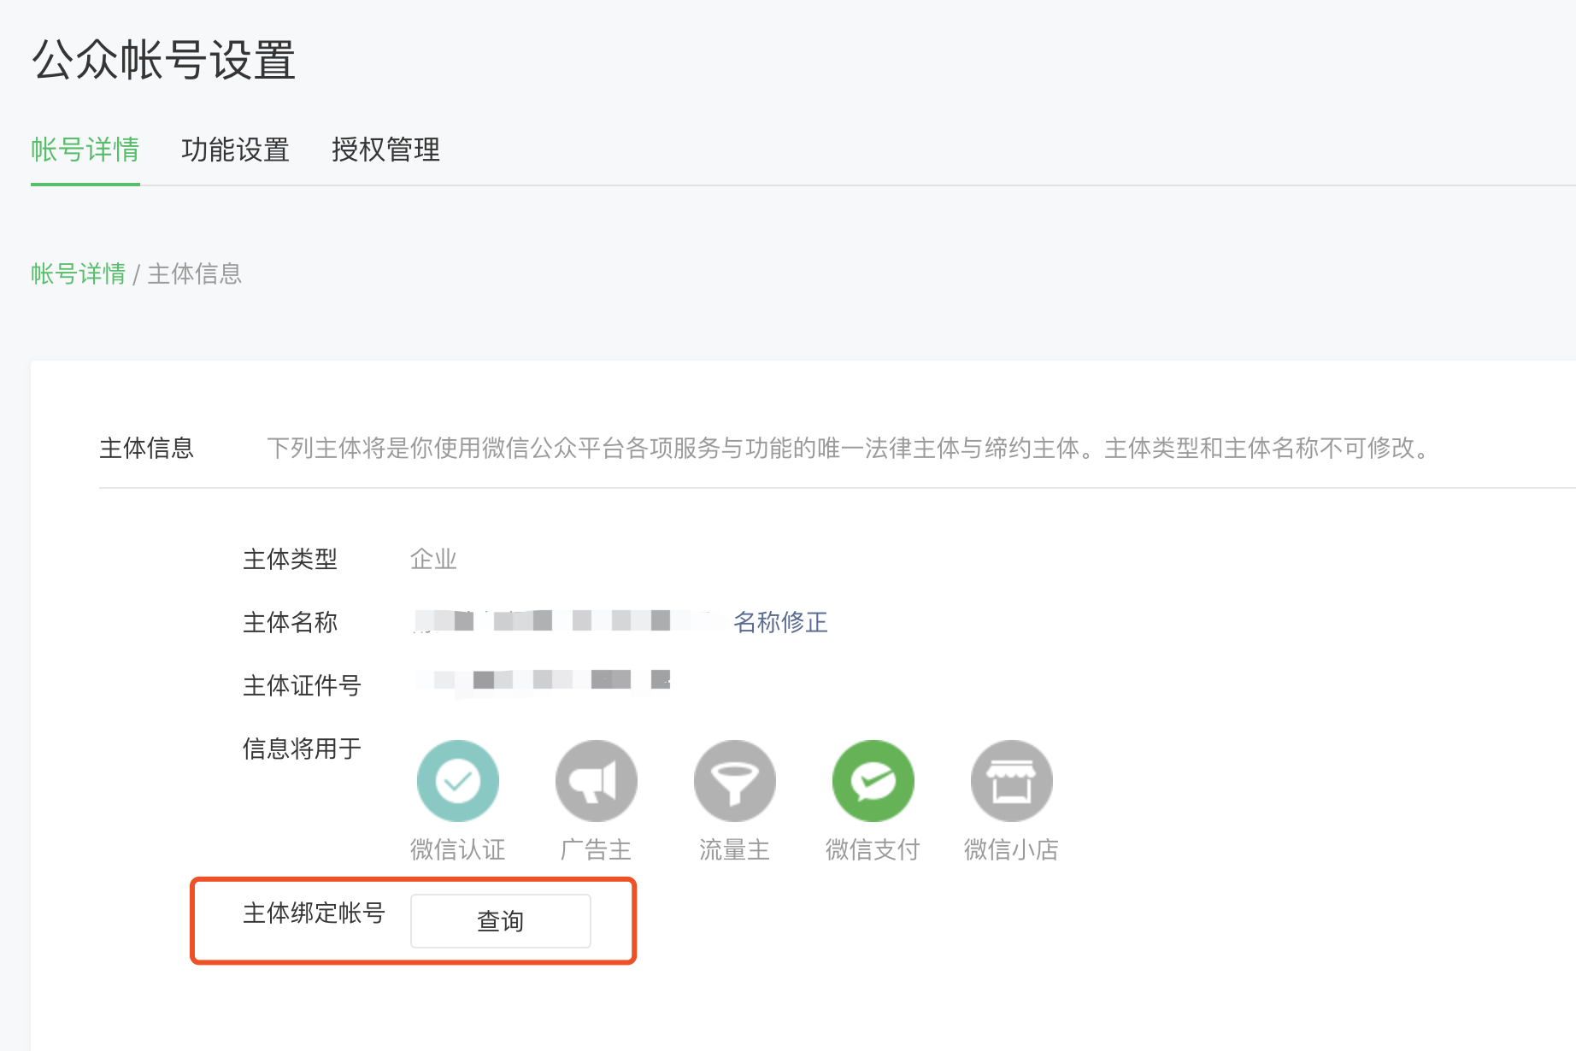Click the 微信支付 green icon

click(873, 781)
